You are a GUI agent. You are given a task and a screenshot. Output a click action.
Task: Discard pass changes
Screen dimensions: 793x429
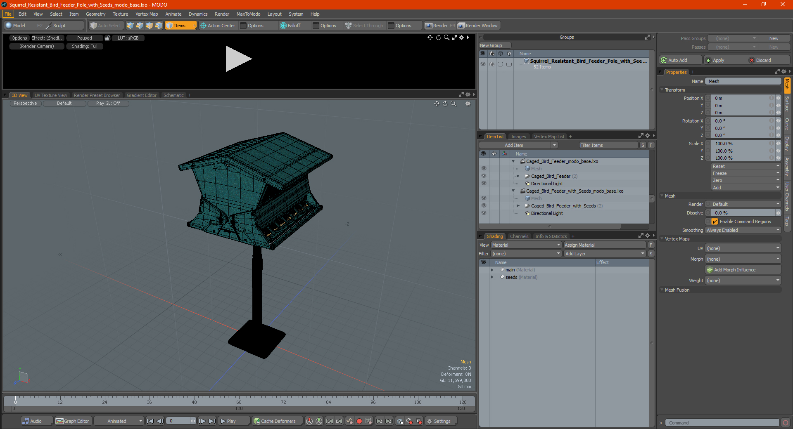click(769, 60)
